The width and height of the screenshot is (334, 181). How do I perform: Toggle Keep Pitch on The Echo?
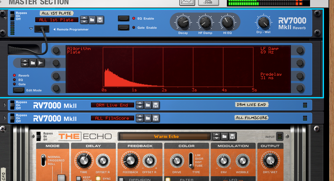coord(78,178)
